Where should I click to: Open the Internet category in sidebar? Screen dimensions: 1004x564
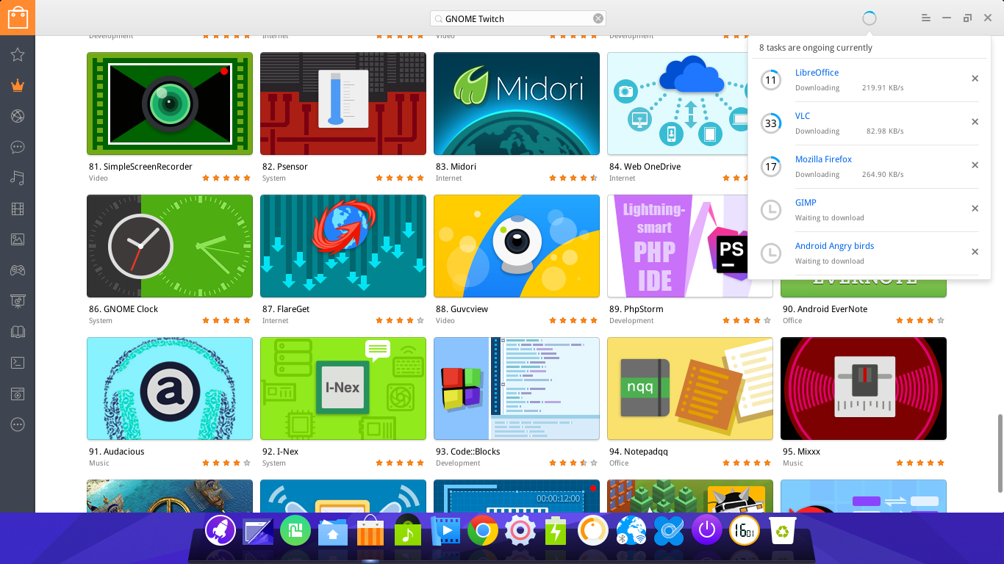[18, 116]
